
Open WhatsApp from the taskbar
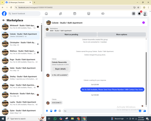pyautogui.click(x=55, y=119)
